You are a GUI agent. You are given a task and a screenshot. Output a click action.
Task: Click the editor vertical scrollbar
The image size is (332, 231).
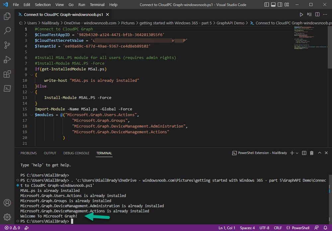pos(330,47)
